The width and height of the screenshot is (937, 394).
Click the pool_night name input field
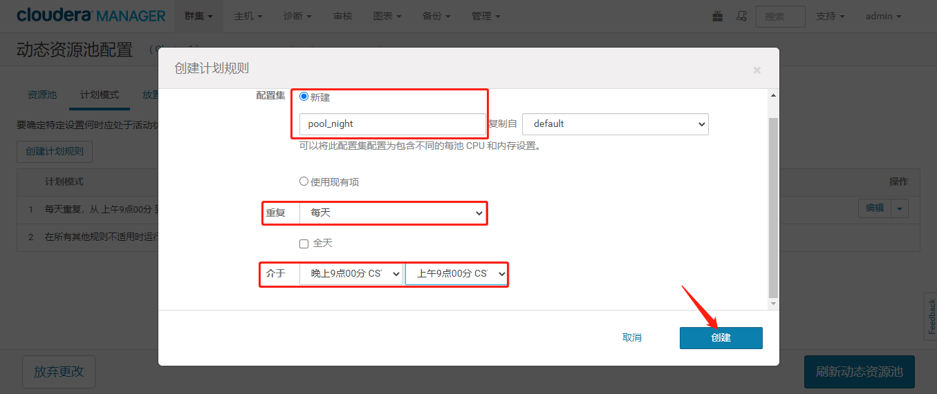click(x=393, y=124)
